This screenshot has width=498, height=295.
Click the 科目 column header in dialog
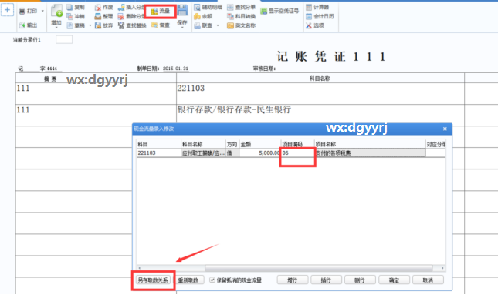158,144
